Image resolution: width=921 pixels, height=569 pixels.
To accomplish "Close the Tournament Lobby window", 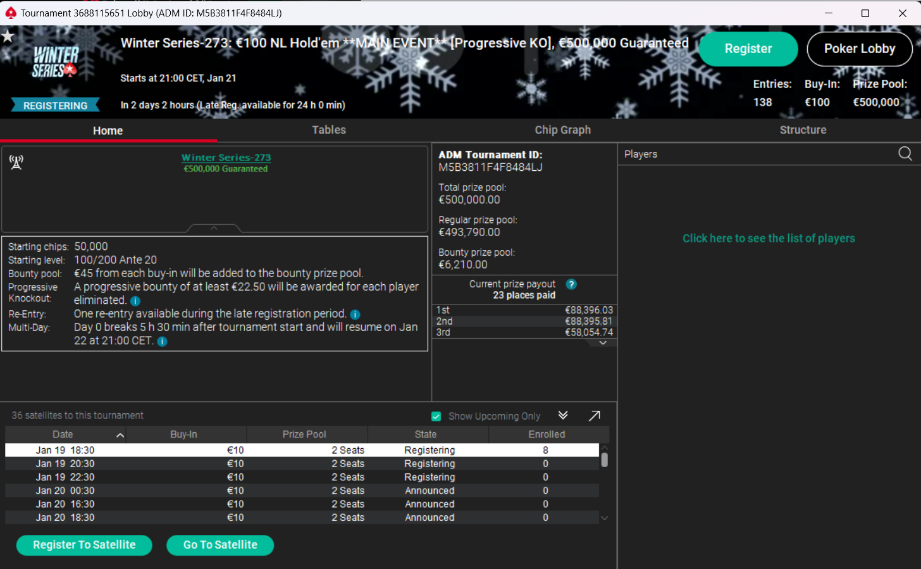I will pyautogui.click(x=903, y=13).
